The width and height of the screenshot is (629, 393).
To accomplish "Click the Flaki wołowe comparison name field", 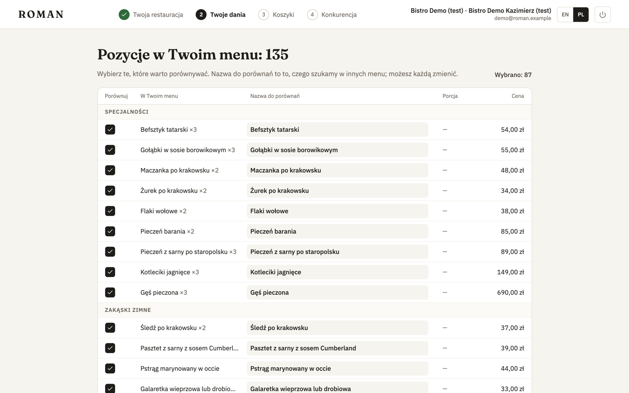I will click(x=337, y=211).
